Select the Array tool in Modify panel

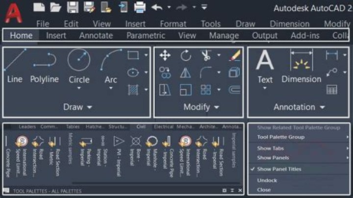pos(206,90)
